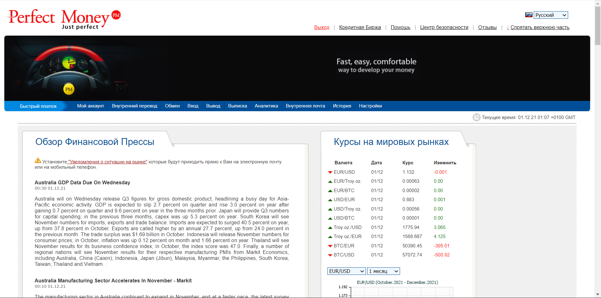Click the timestamp 00:30 01.12.21

50,188
